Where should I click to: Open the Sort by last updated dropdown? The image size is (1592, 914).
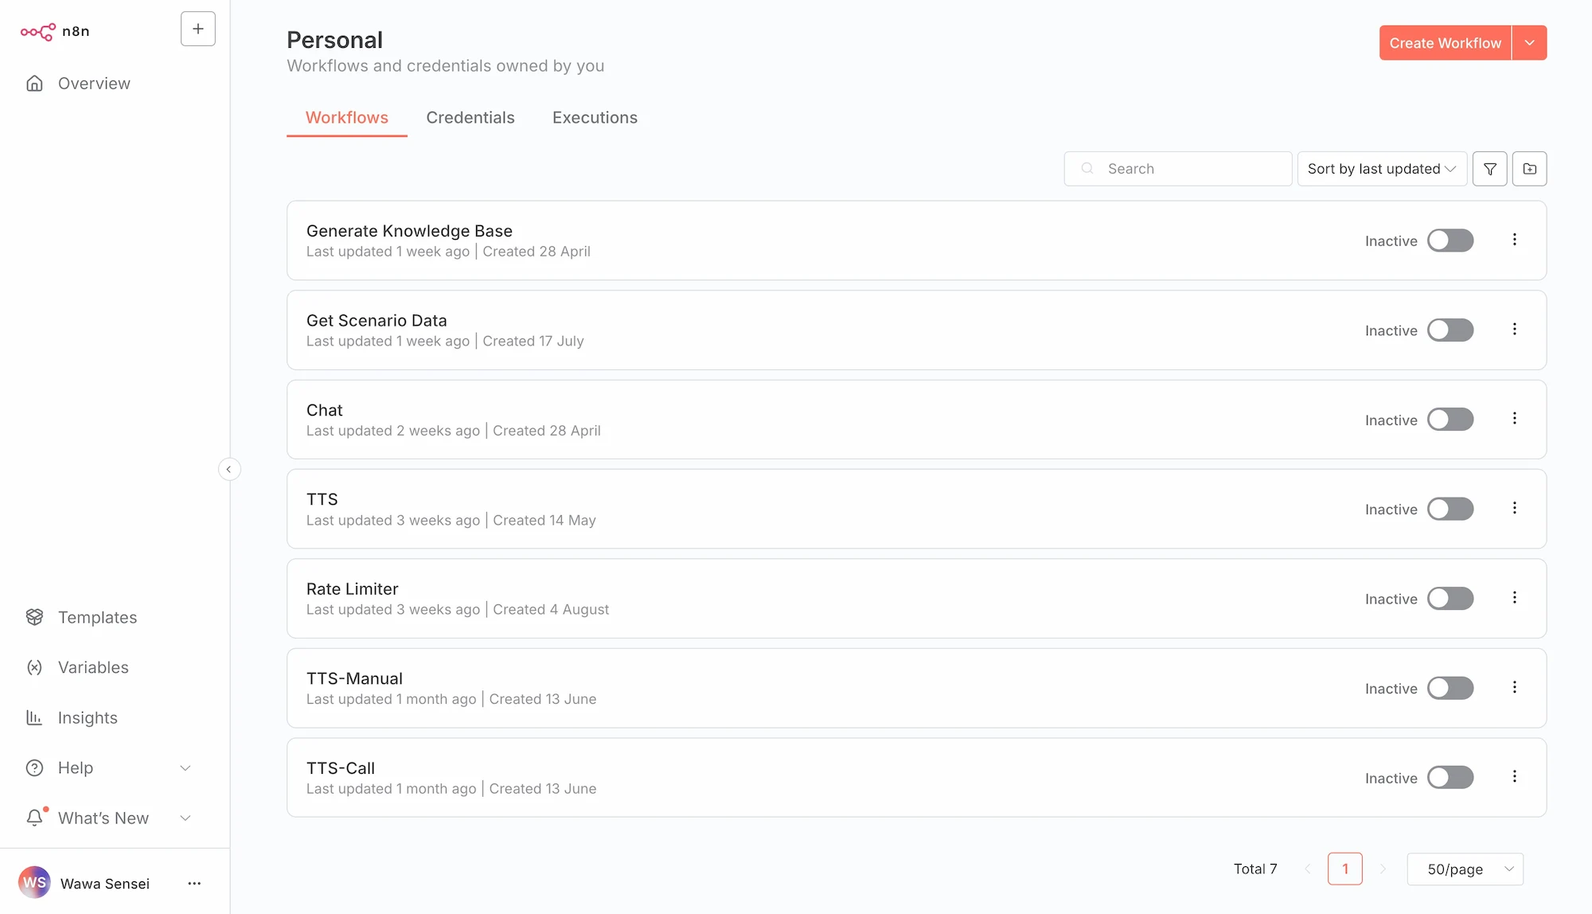(x=1381, y=169)
